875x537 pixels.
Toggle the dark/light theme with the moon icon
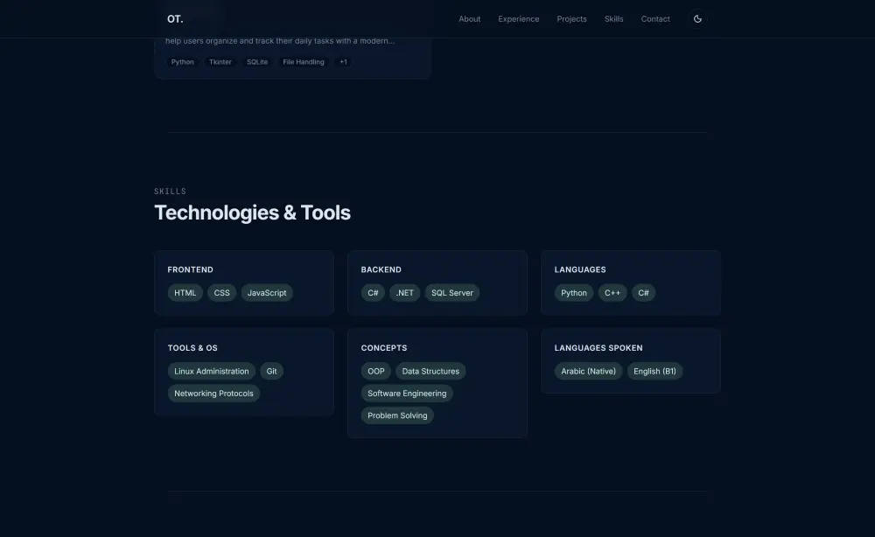click(x=697, y=18)
